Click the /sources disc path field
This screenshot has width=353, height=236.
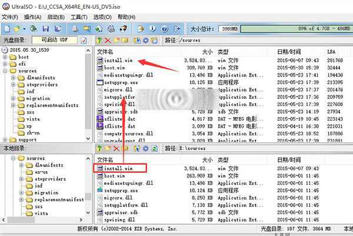click(x=265, y=40)
